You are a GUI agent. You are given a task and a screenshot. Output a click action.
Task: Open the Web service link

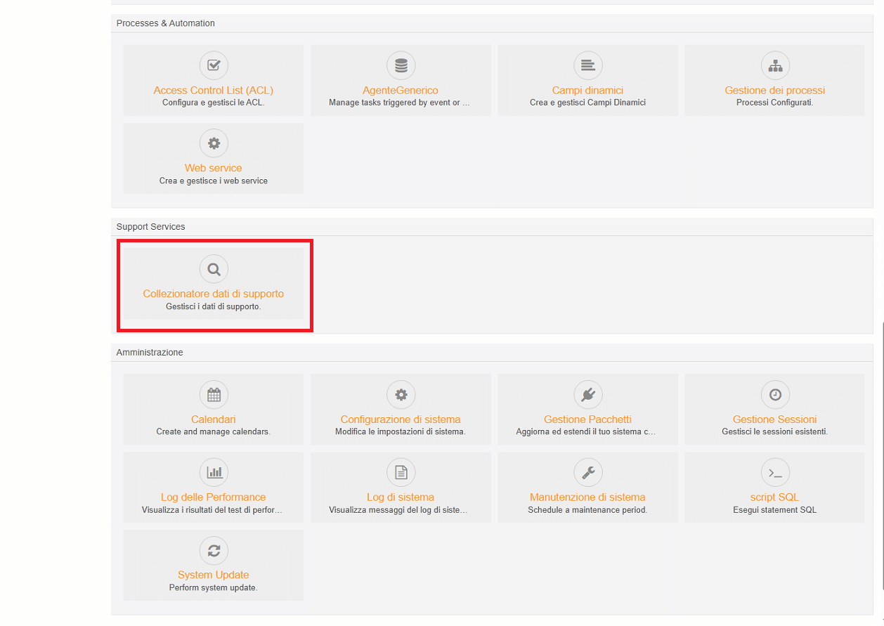click(214, 169)
